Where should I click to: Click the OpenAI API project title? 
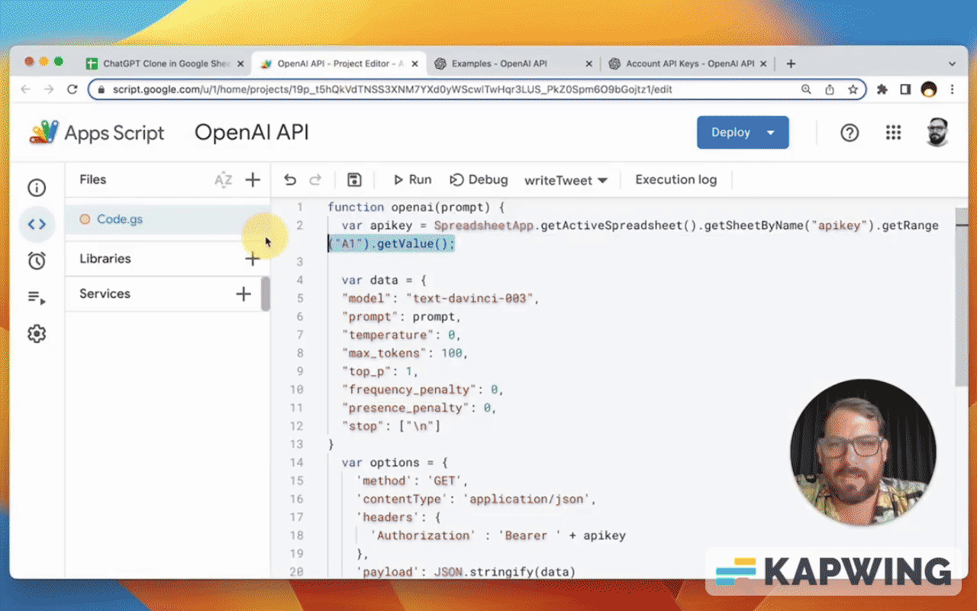click(252, 133)
